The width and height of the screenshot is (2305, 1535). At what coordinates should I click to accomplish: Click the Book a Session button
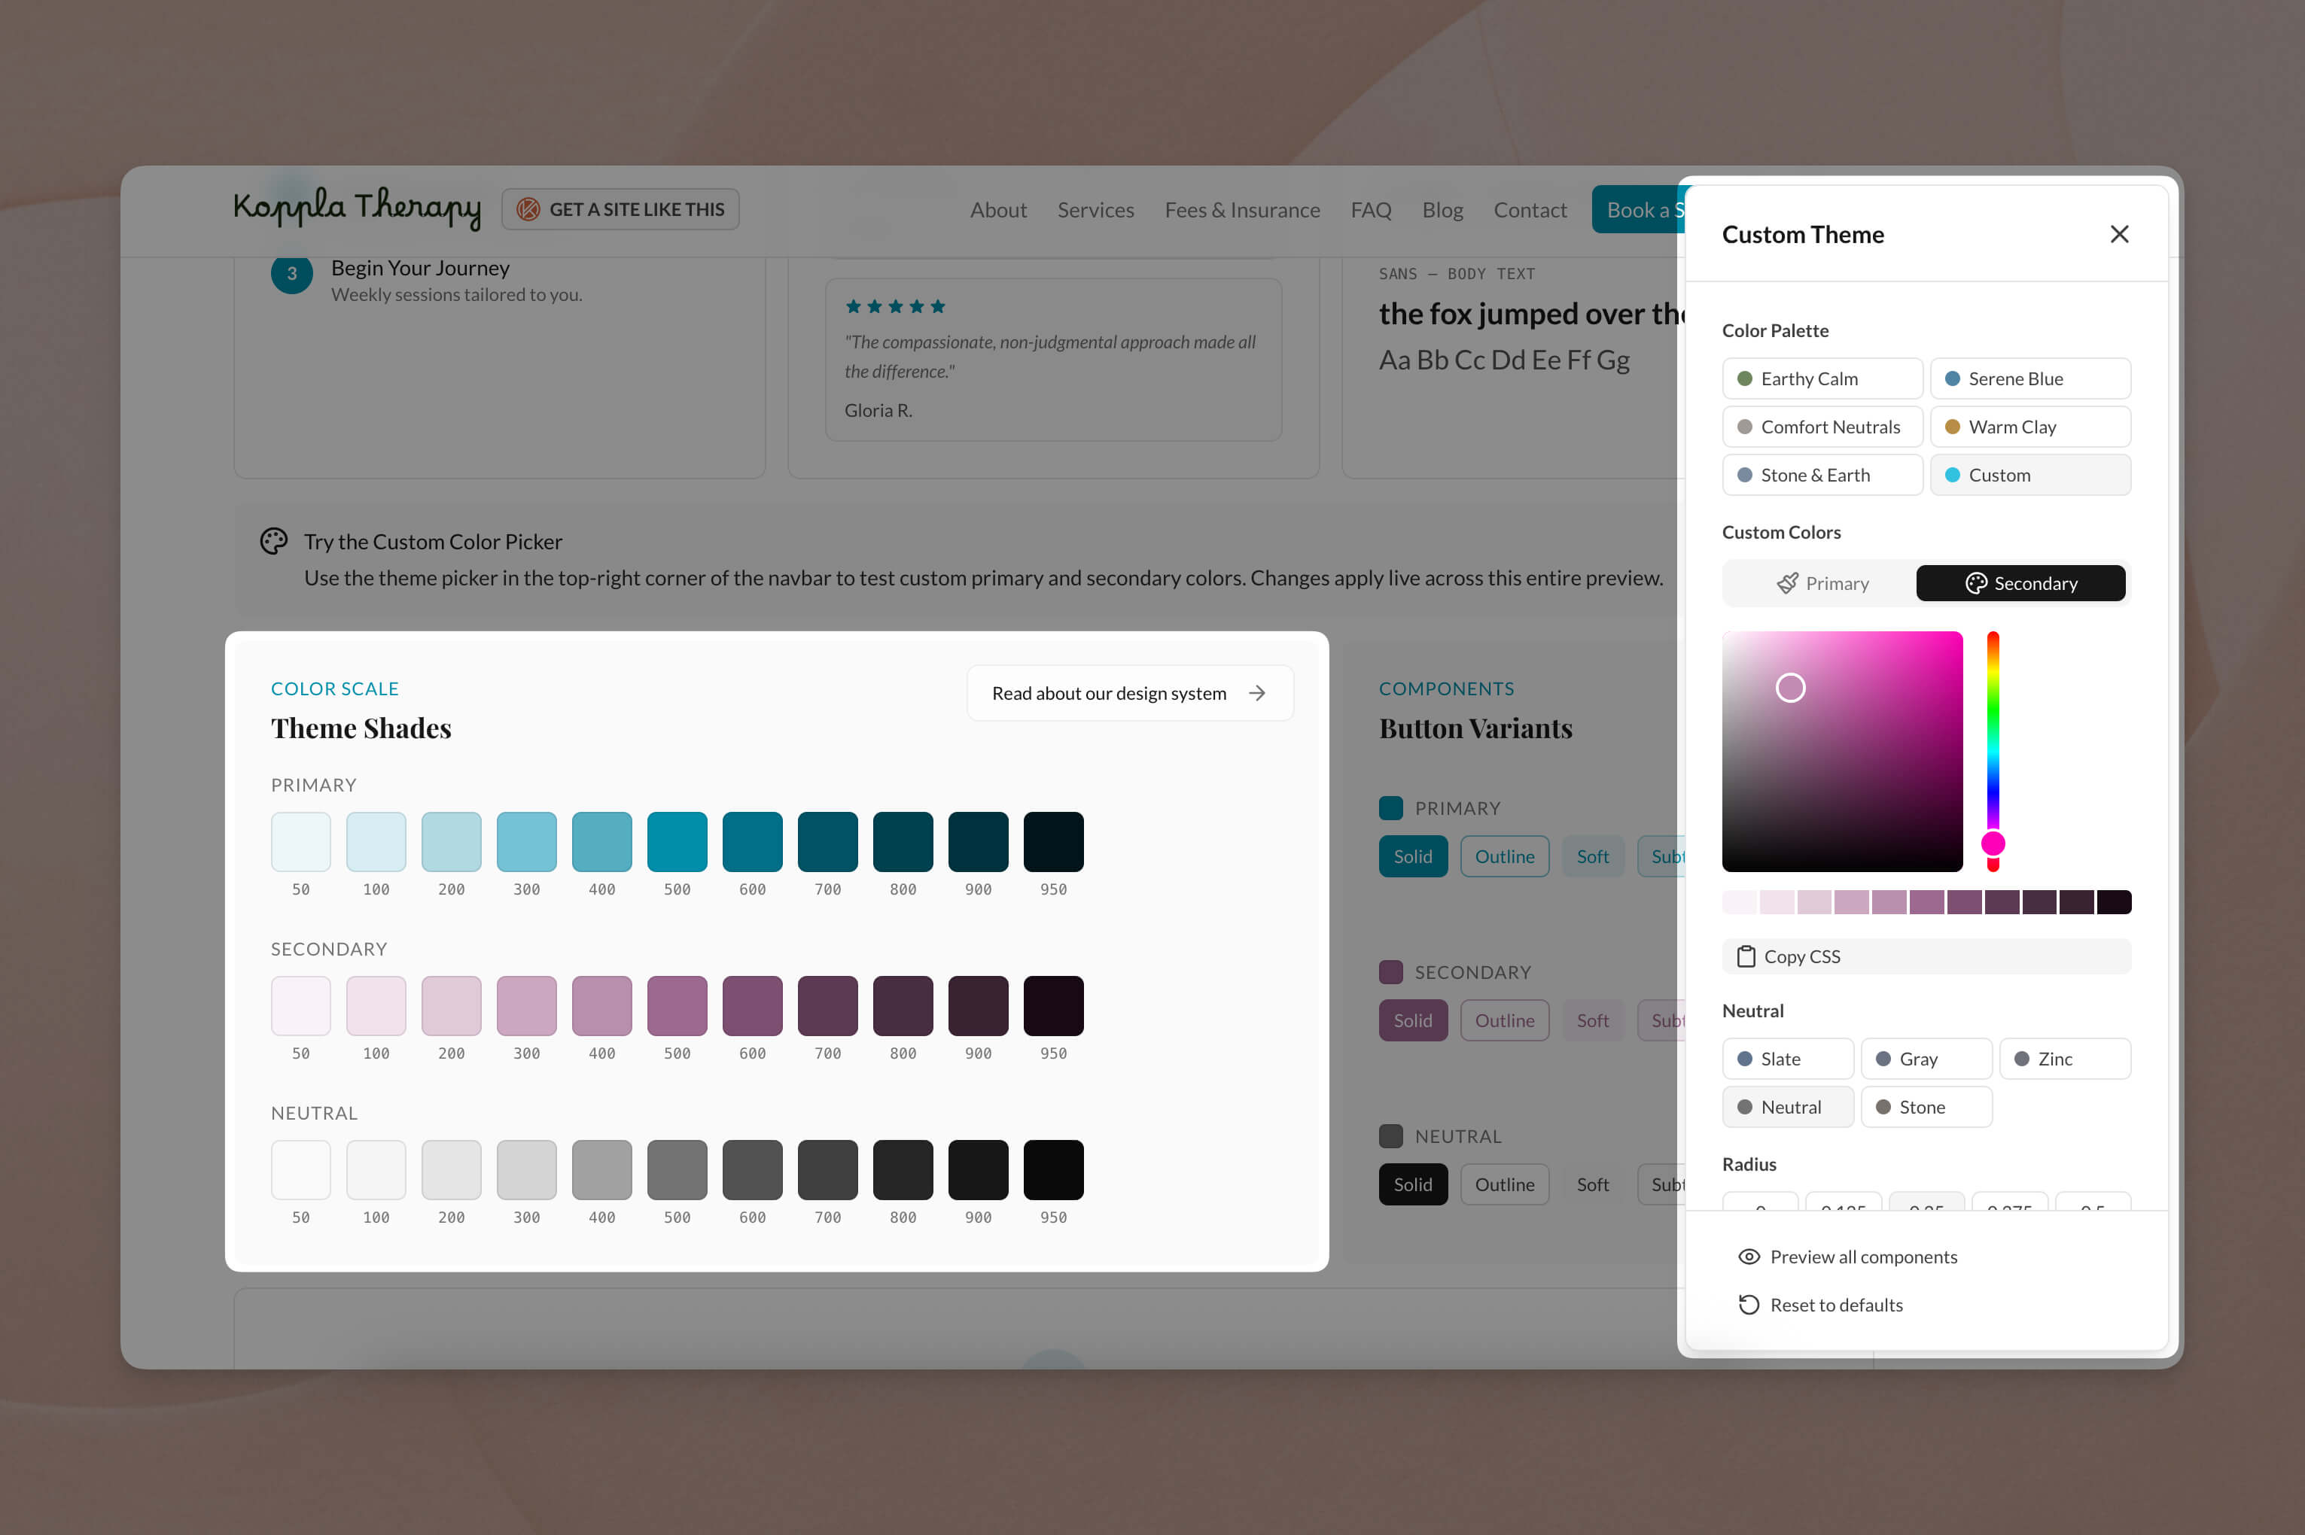click(1638, 209)
